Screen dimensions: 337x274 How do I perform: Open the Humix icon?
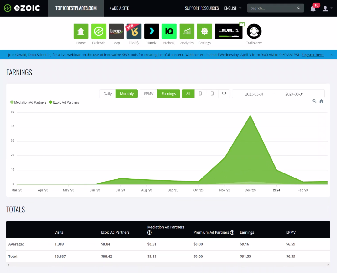point(151,31)
